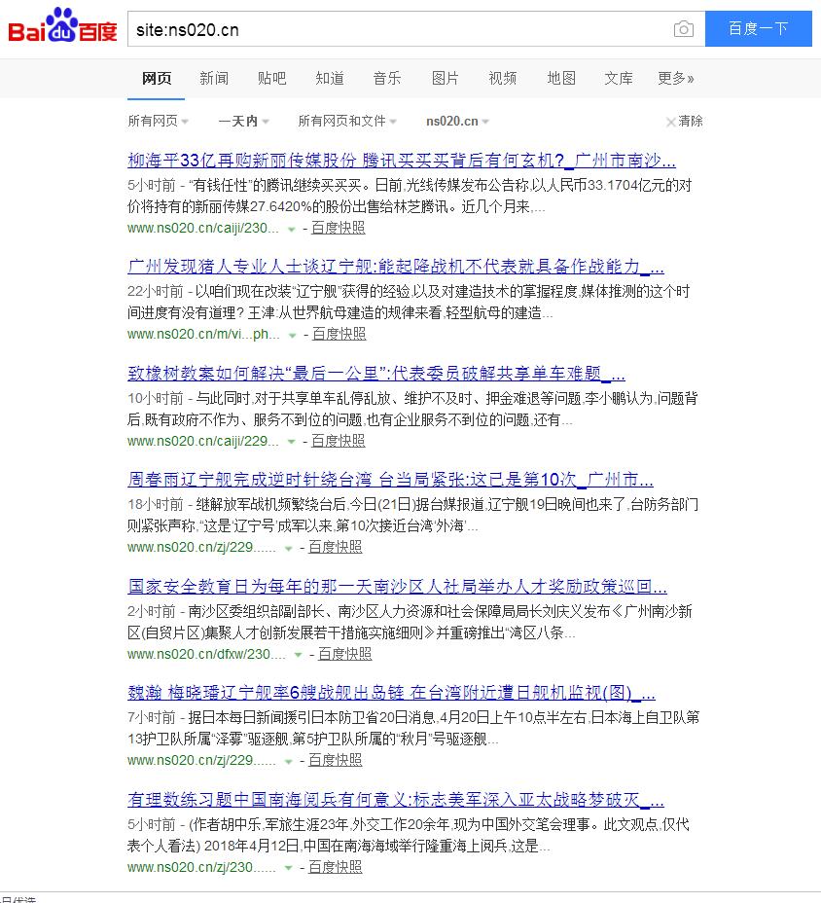Expand the 更多» menu
Screen dimensions: 821x903
coord(676,78)
